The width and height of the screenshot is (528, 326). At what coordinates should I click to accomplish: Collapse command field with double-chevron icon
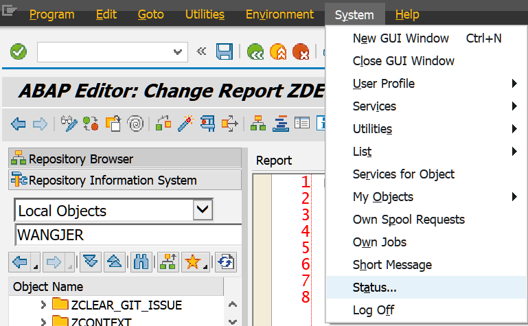click(x=201, y=51)
